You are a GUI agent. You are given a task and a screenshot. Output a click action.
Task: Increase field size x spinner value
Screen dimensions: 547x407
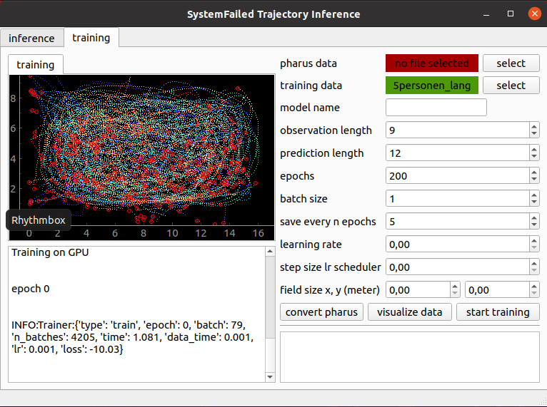click(455, 287)
